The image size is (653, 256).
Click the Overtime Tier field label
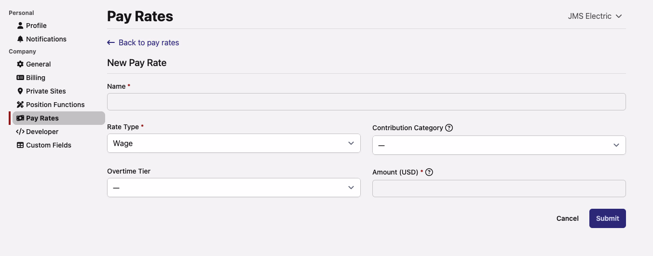tap(129, 171)
